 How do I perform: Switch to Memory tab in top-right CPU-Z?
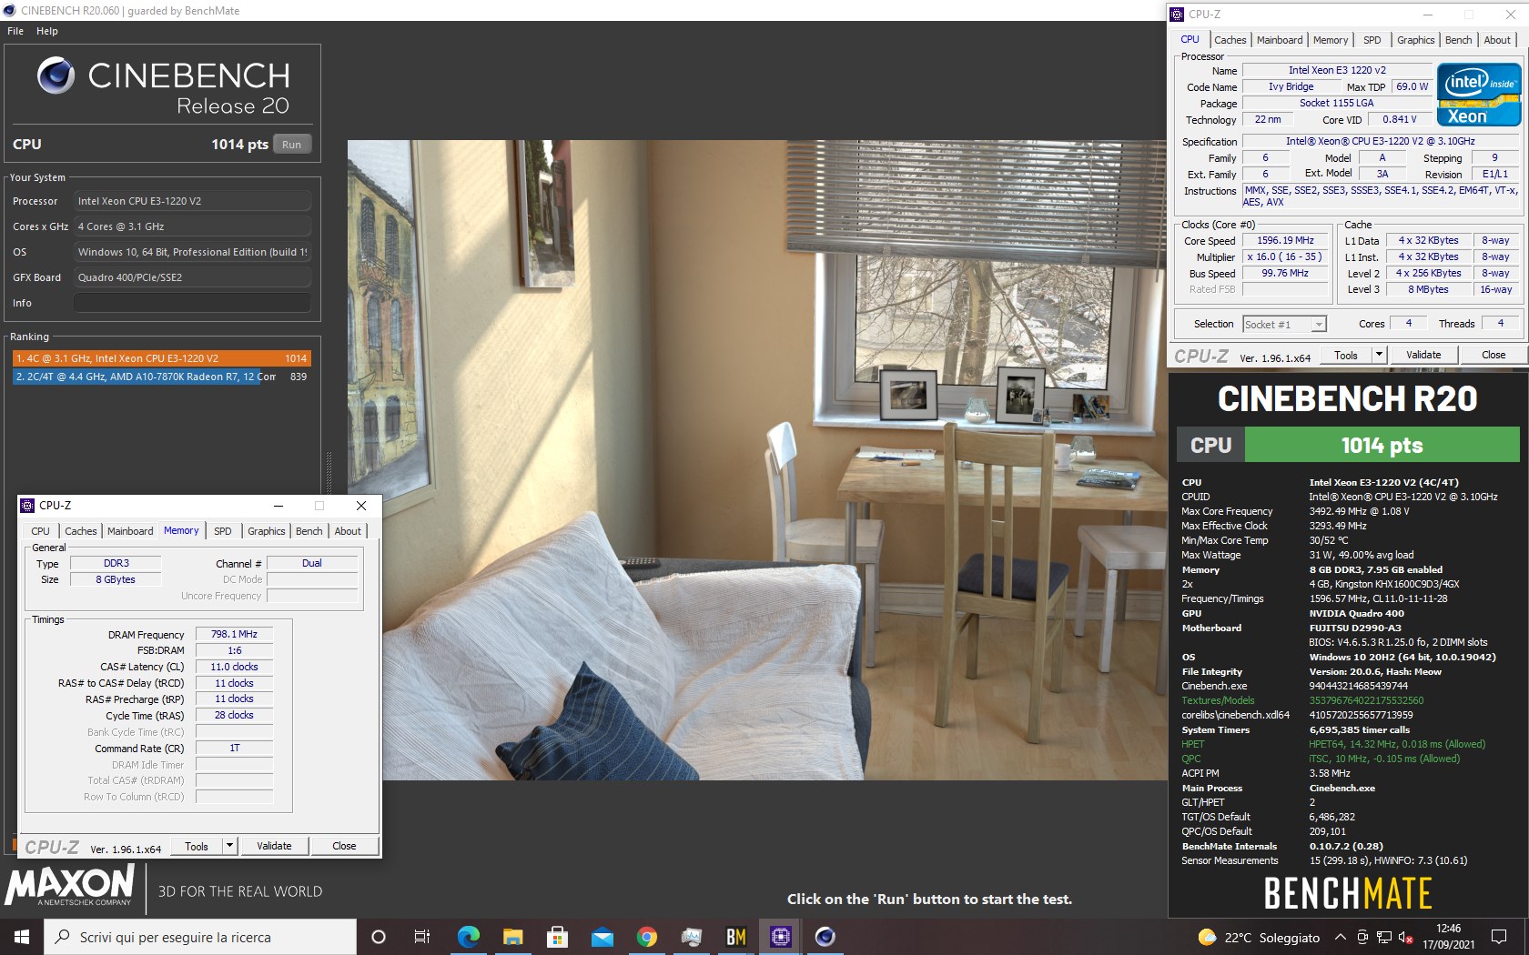(1331, 40)
